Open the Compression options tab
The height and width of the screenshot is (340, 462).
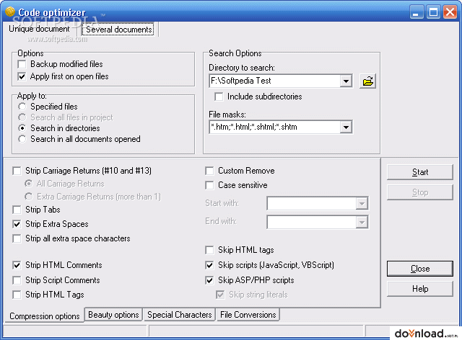pos(45,316)
